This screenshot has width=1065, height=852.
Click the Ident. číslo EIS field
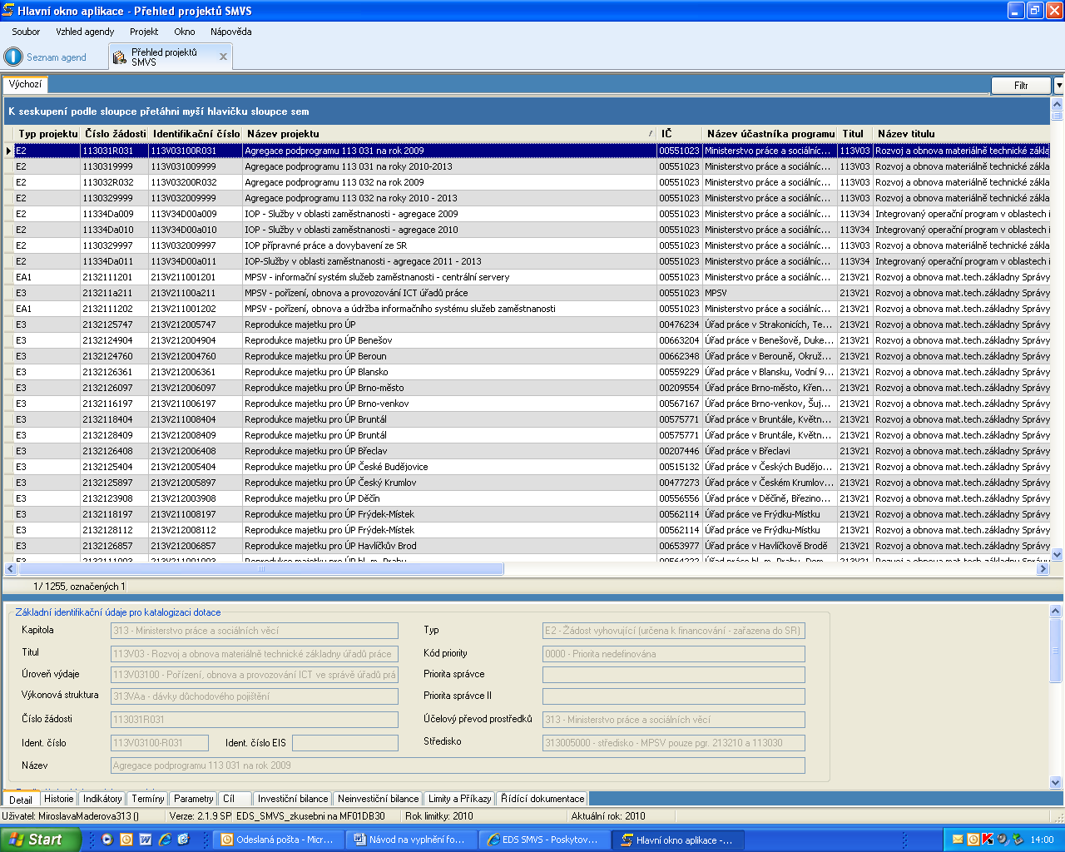[345, 743]
